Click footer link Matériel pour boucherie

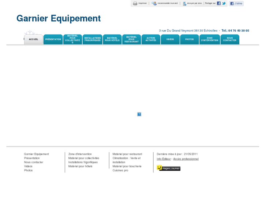[127, 166]
